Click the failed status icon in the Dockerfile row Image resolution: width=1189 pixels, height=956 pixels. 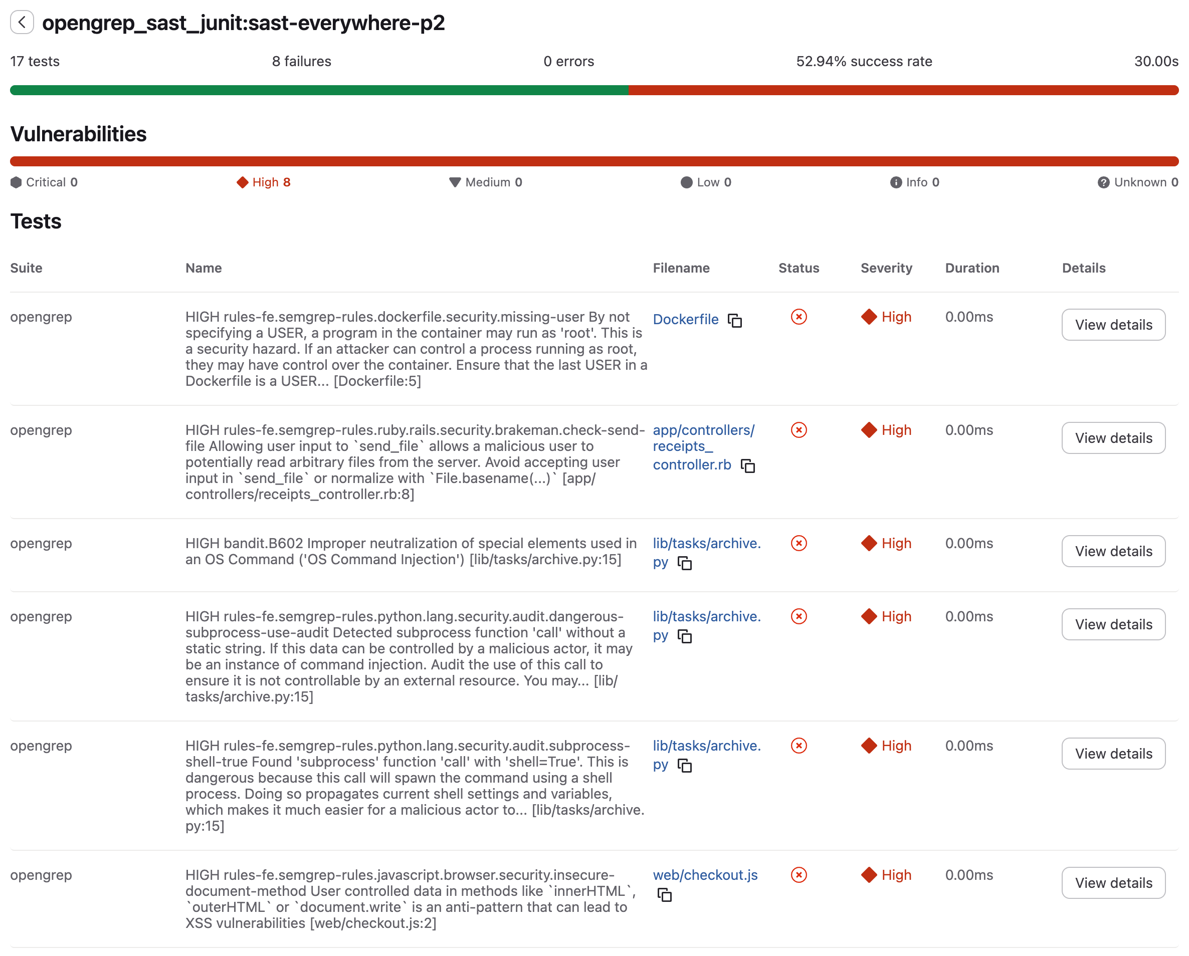tap(799, 317)
